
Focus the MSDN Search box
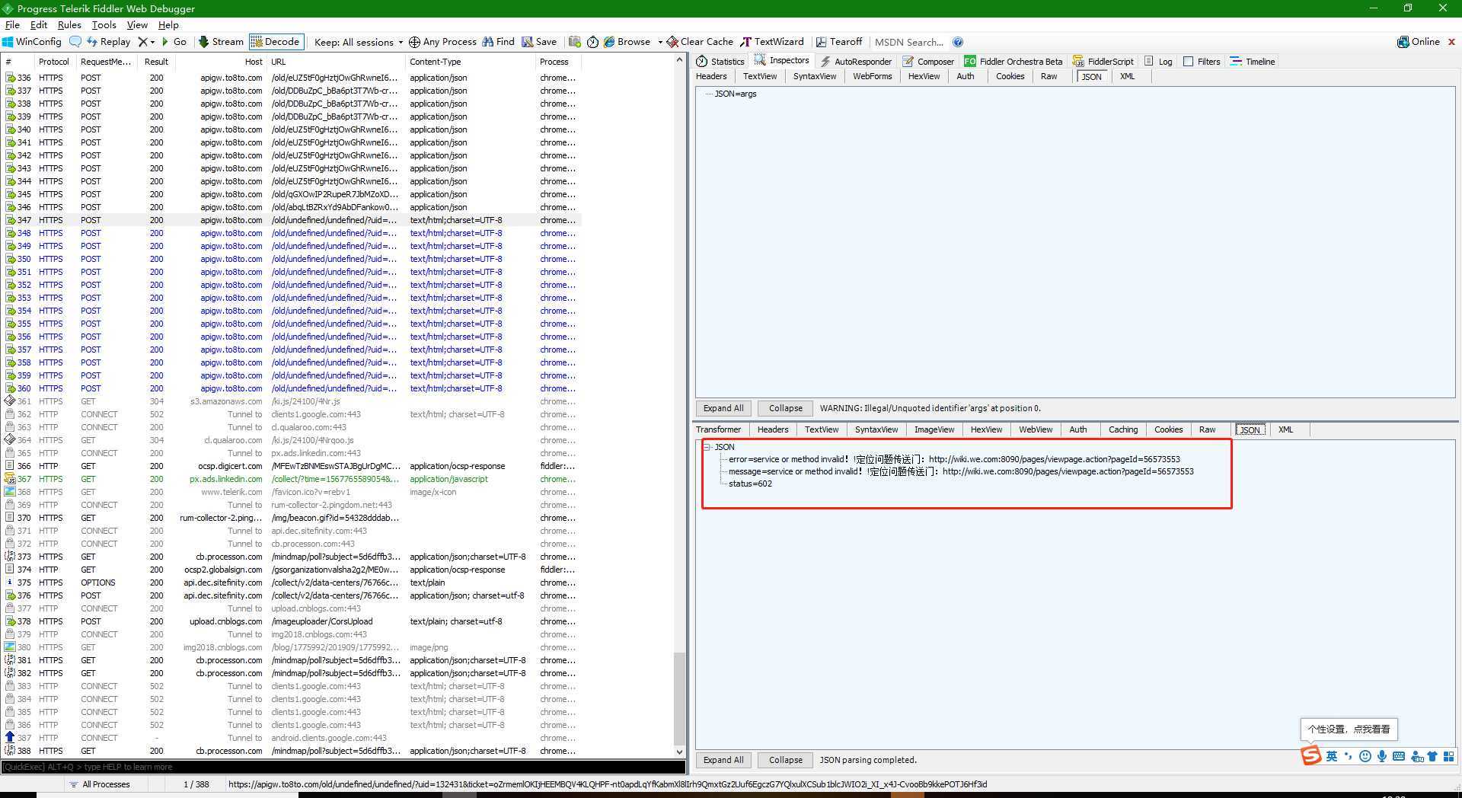(909, 42)
